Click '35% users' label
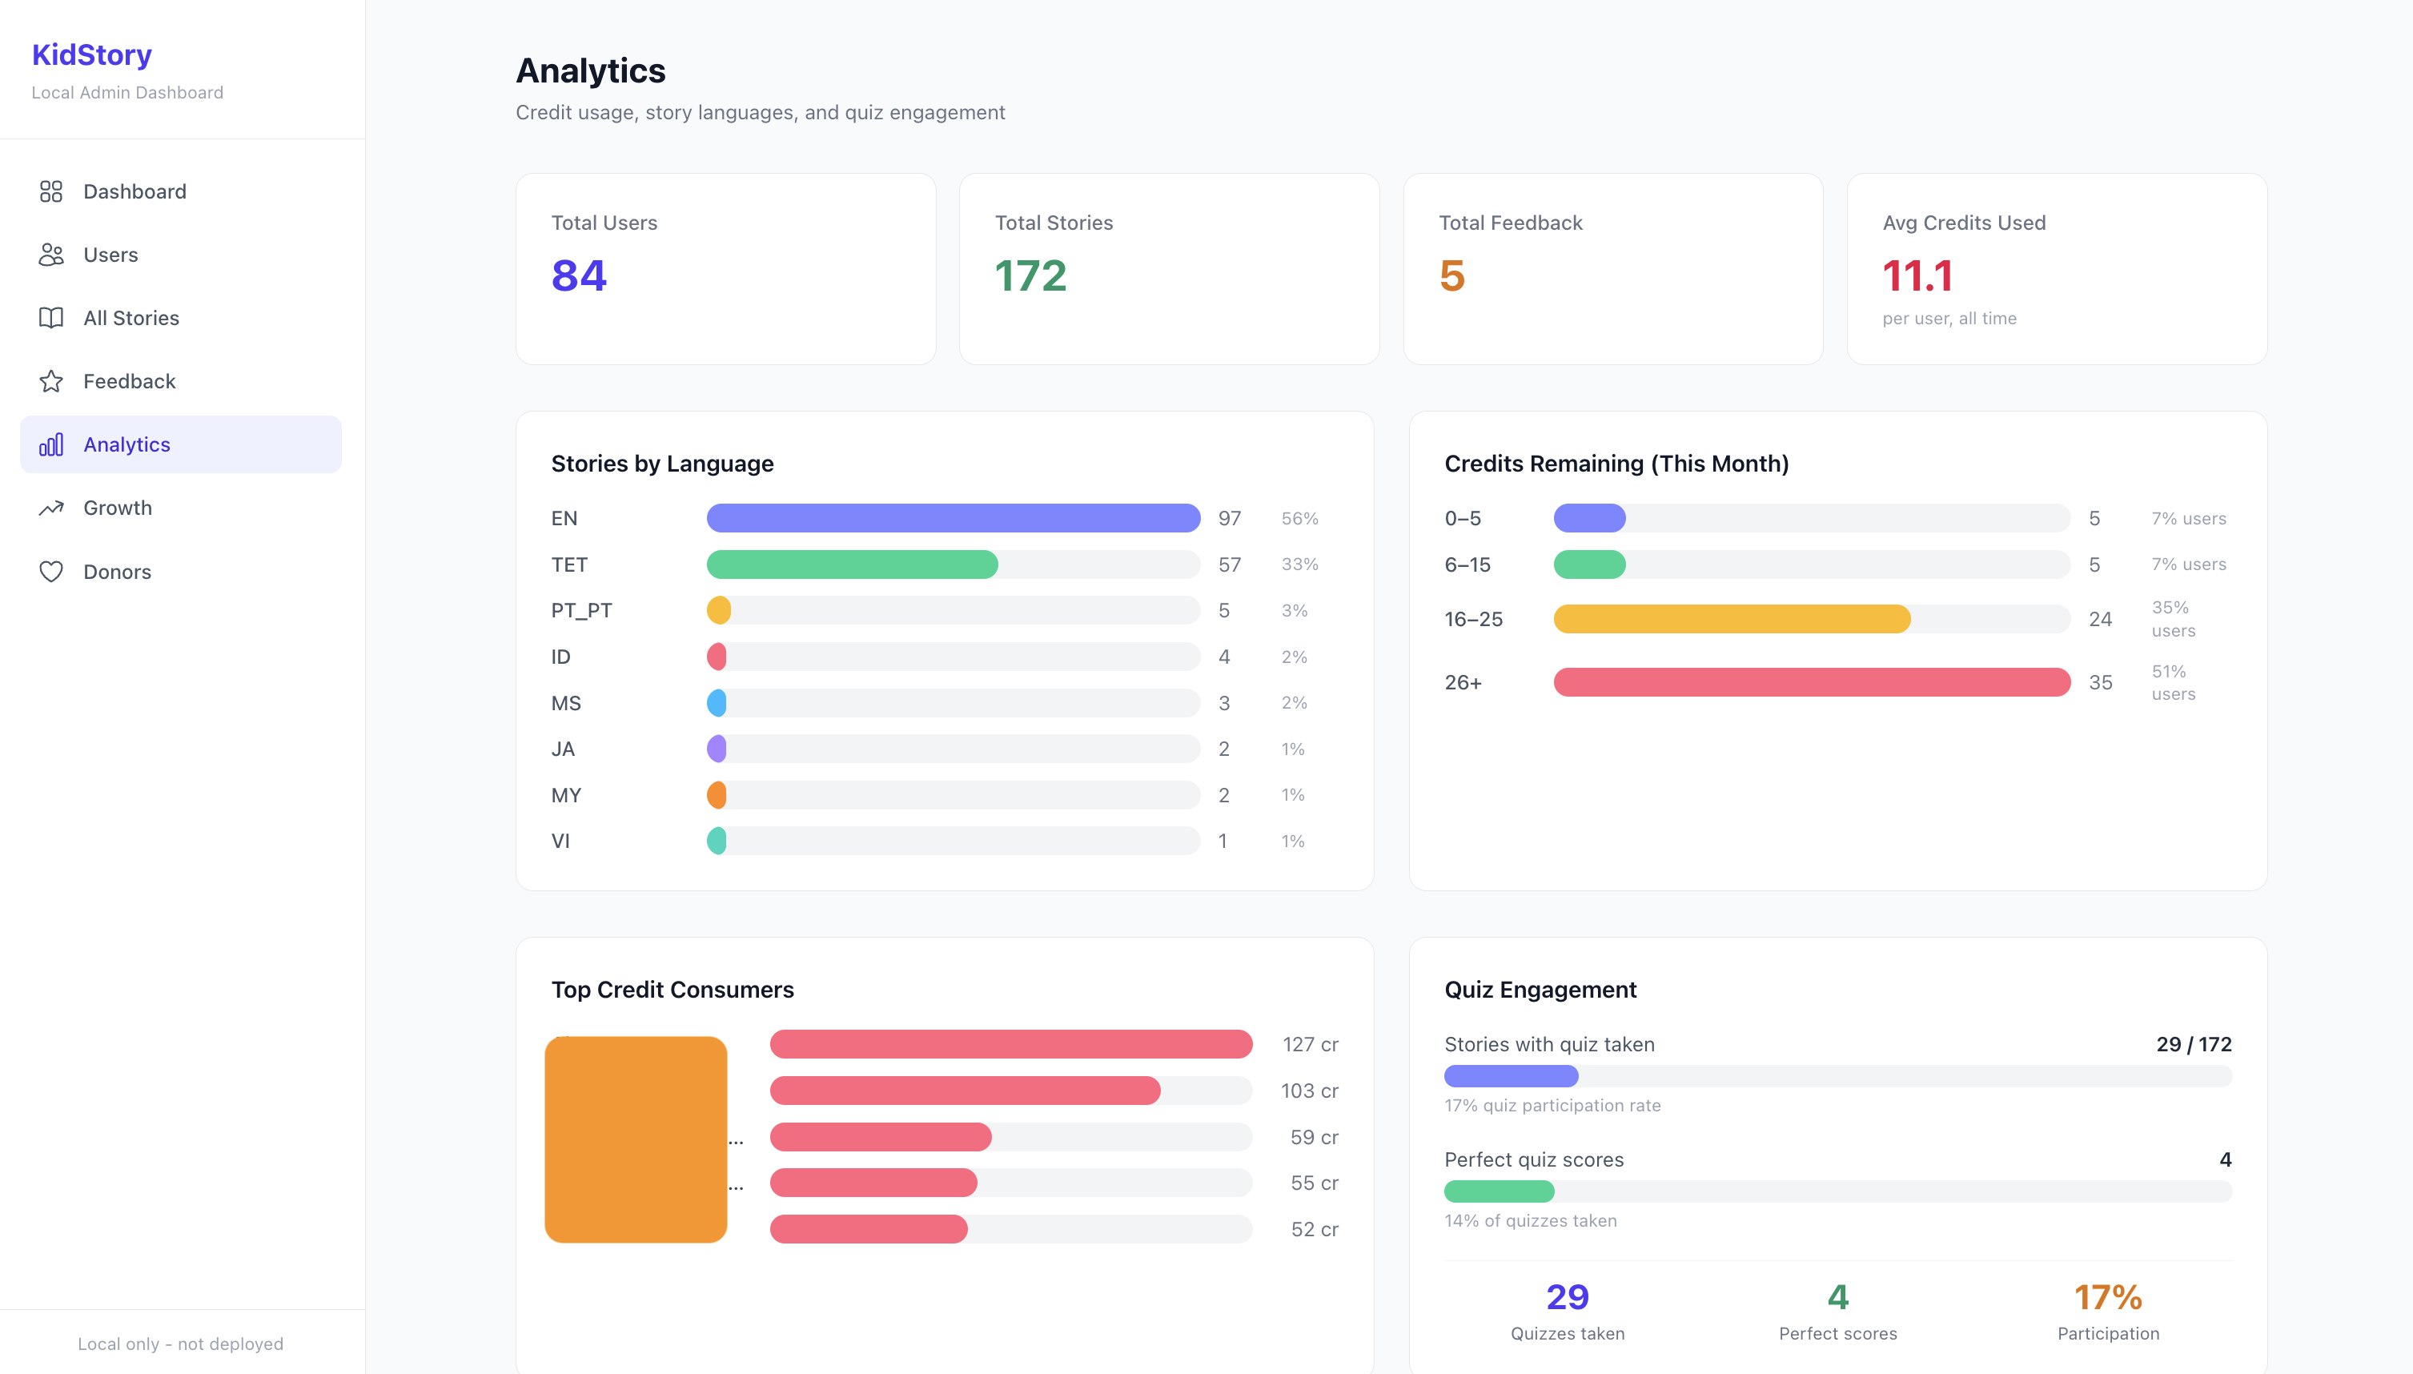Screen dimensions: 2413x1374 click(x=2174, y=619)
